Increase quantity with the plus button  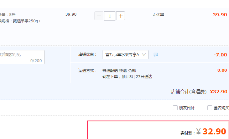(x=120, y=16)
